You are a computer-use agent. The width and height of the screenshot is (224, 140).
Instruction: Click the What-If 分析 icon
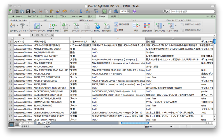click(52, 26)
